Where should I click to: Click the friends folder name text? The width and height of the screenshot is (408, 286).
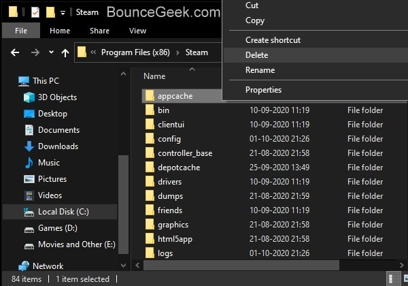(x=170, y=210)
